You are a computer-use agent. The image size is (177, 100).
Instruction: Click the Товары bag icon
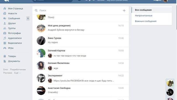tap(5, 56)
